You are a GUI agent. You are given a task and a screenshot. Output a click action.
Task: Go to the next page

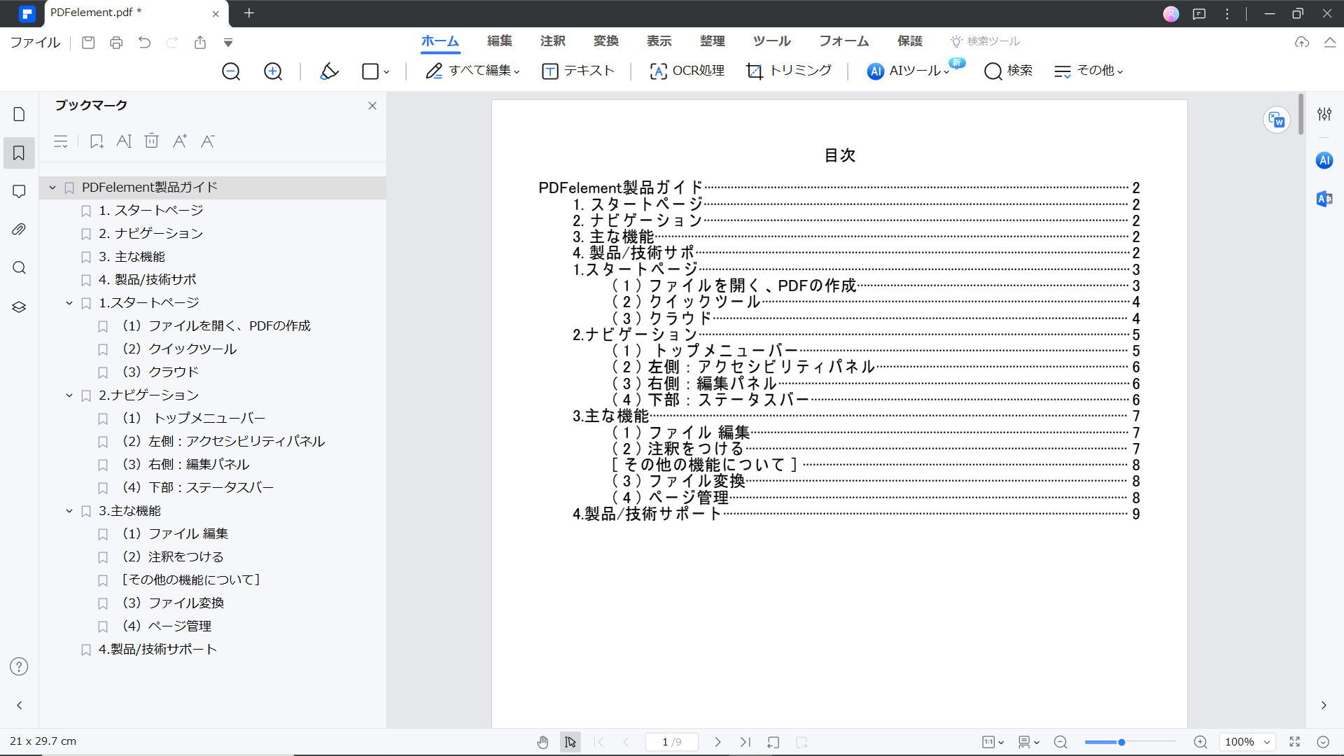click(717, 742)
